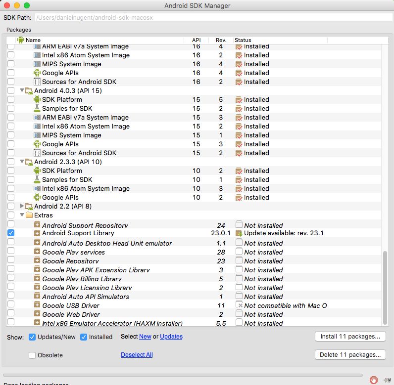Click Samples for SDK API 10 flask icon
The height and width of the screenshot is (385, 394).
point(37,179)
